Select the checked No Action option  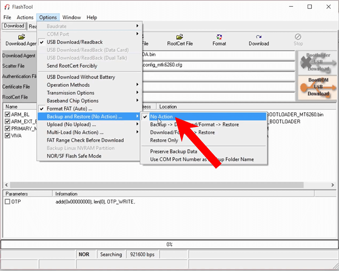coord(204,117)
